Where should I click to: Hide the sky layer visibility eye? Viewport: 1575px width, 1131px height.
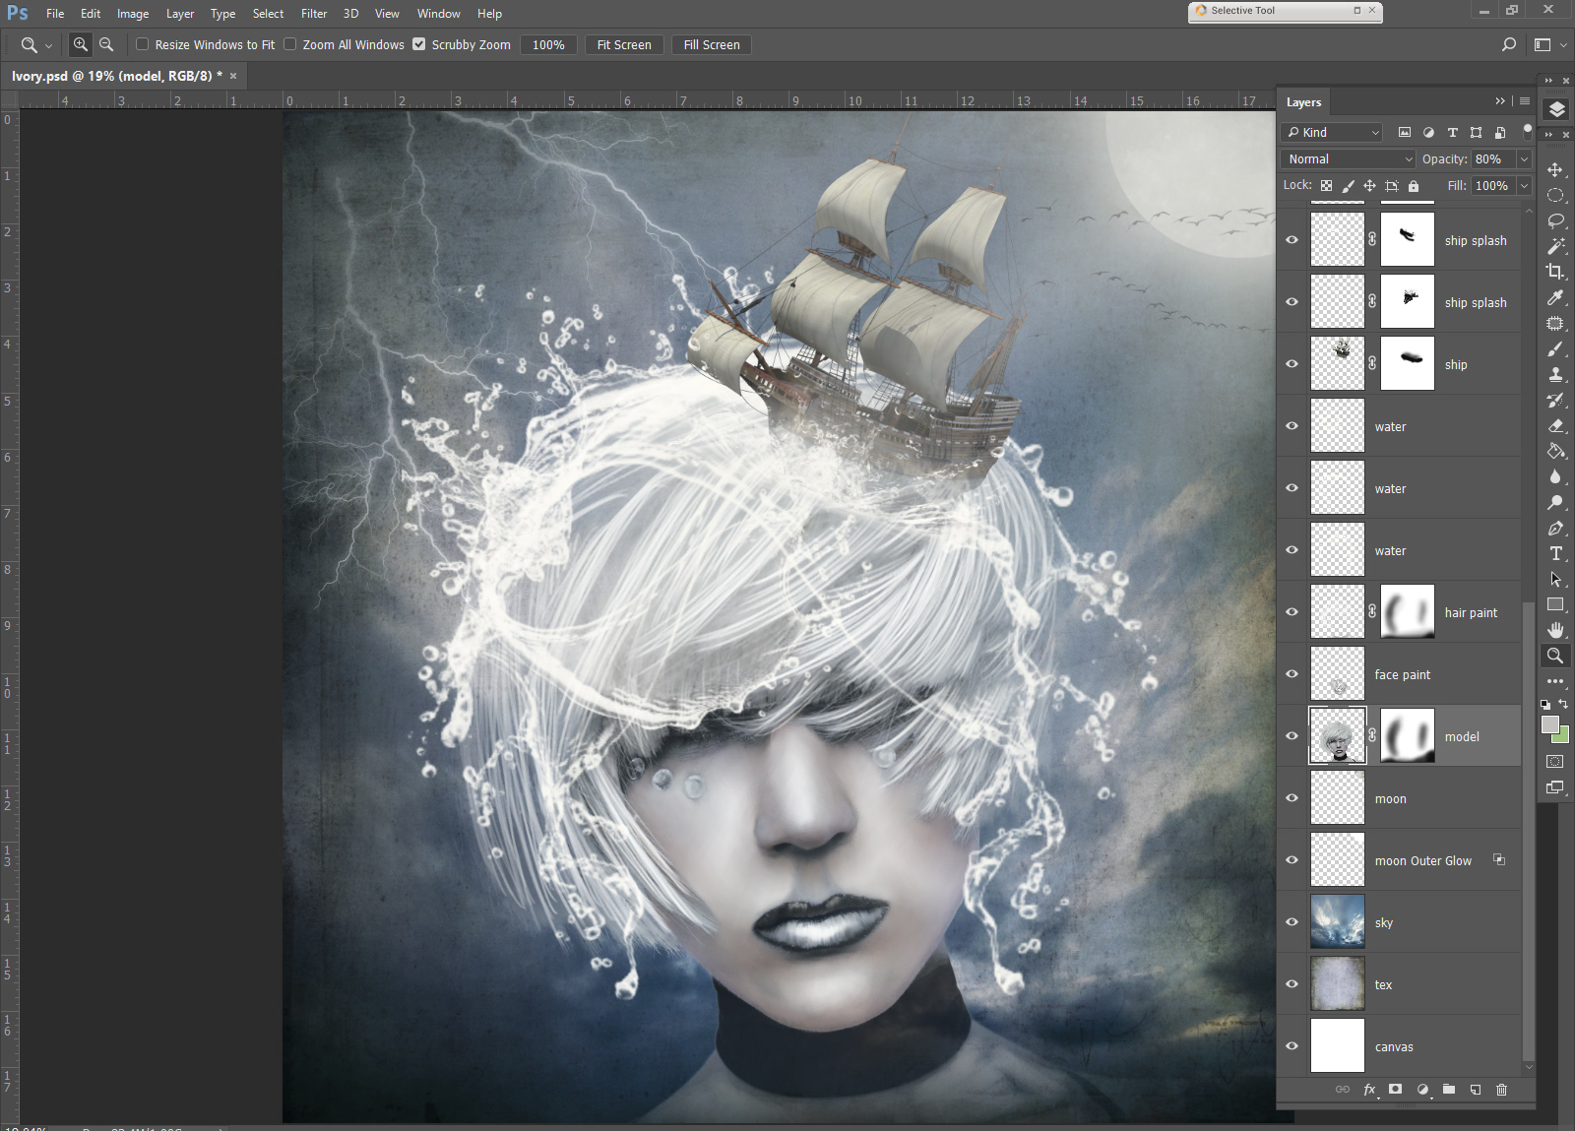[1292, 922]
